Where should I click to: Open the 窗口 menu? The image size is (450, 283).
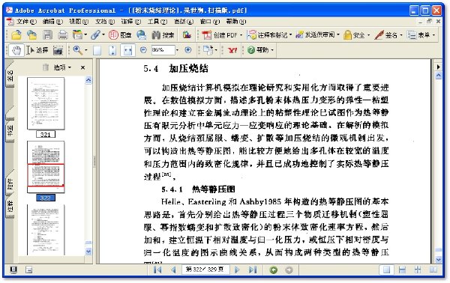pyautogui.click(x=210, y=22)
